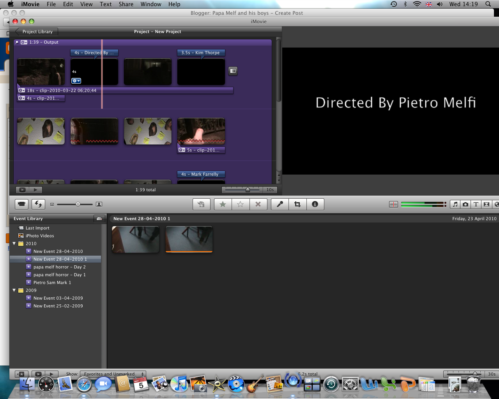Screen dimensions: 499x399
Task: Adjust project thumbnail zoom slider
Action: point(248,190)
